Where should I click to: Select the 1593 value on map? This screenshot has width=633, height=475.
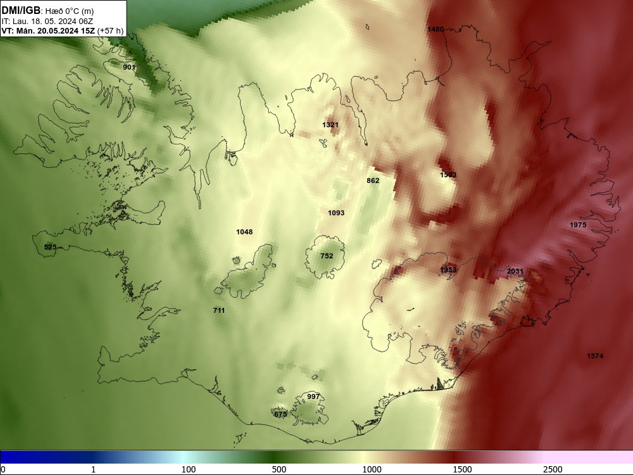(448, 175)
